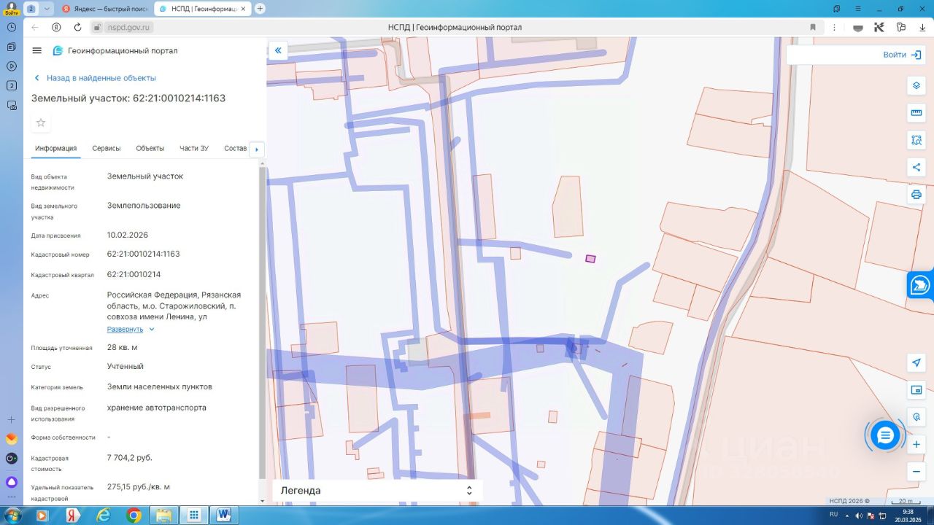
Task: Share the map view
Action: [916, 168]
